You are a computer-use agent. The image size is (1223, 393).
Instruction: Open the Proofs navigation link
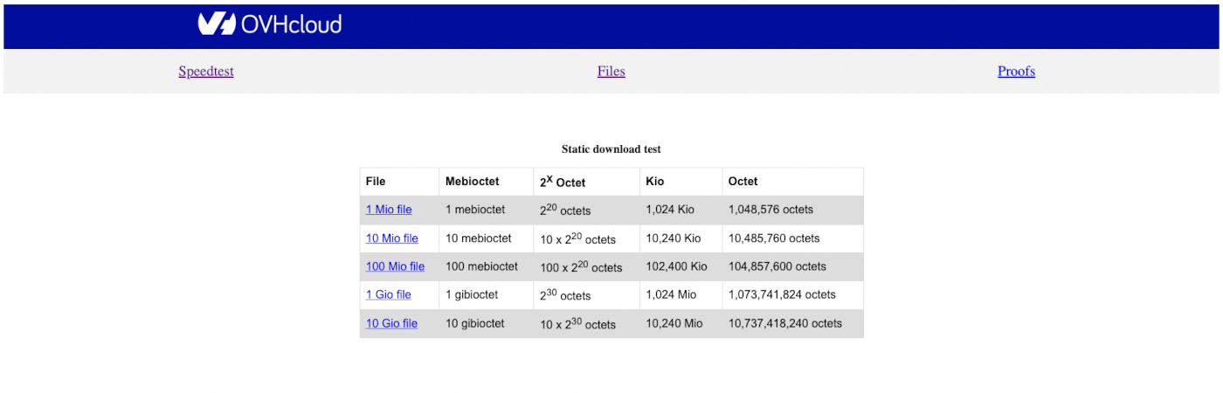click(x=1016, y=72)
